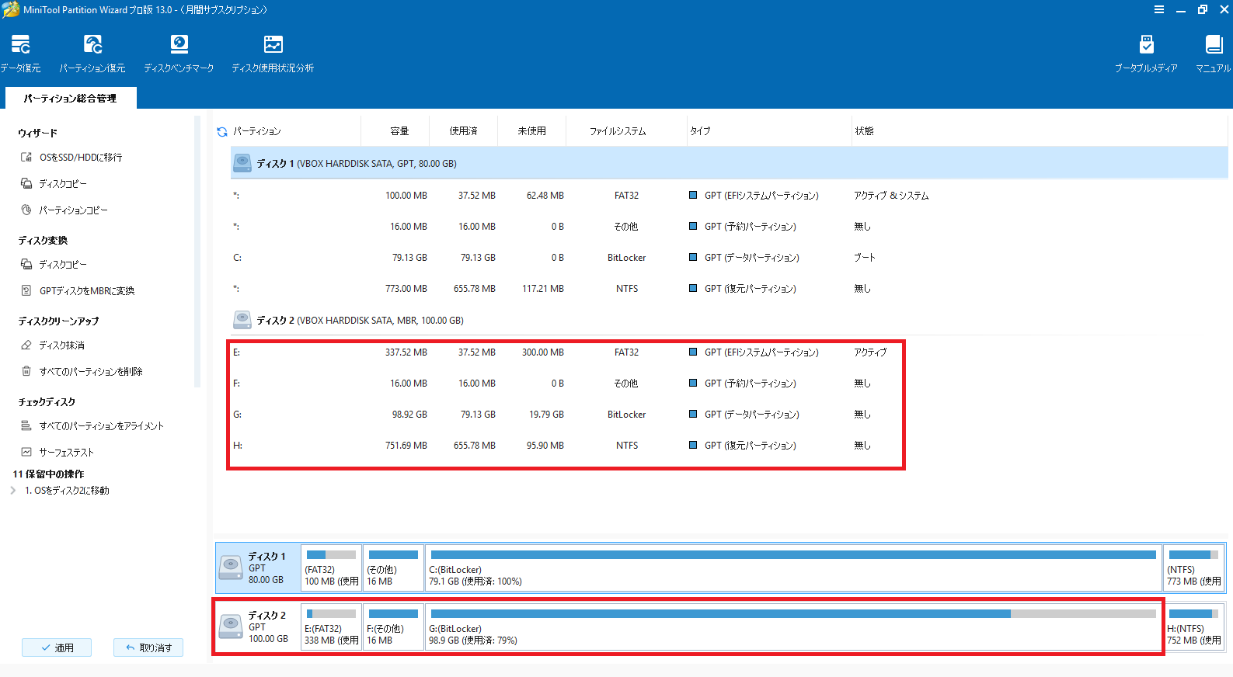Select the H: NTFS partition row
This screenshot has width=1233, height=677.
tap(730, 445)
